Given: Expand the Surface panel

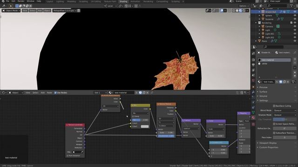Looking at the screenshot, I should click(x=263, y=92).
